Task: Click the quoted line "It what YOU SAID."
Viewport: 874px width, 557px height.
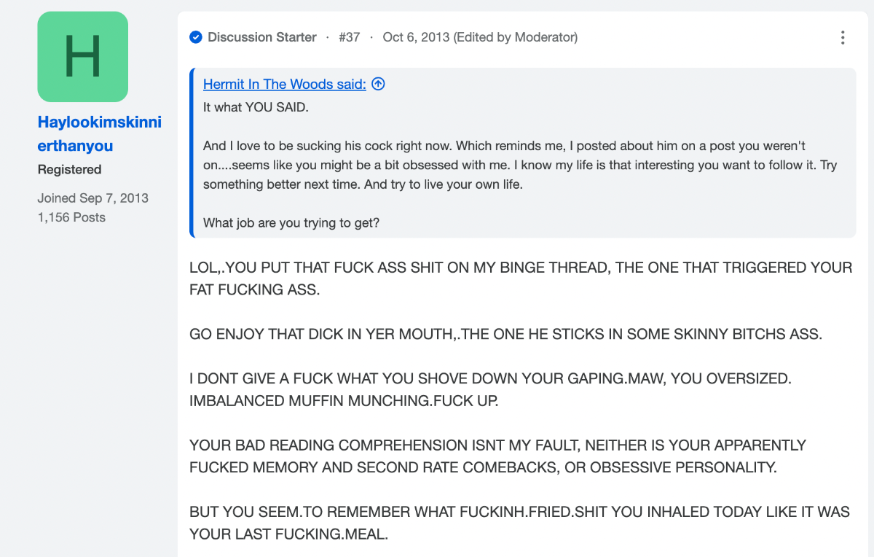Action: click(x=256, y=107)
